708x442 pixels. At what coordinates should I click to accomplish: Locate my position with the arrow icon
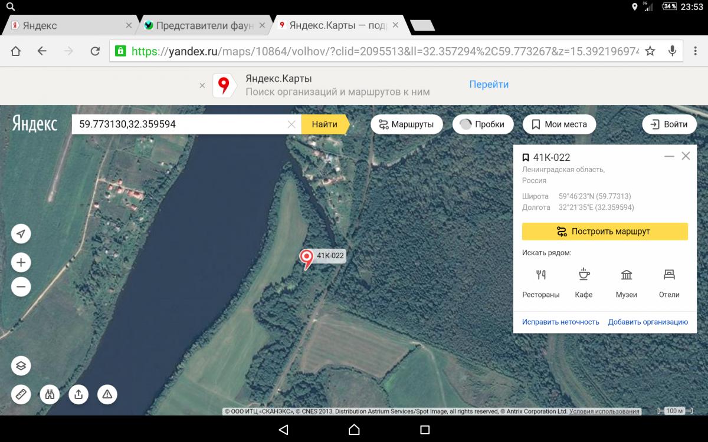(21, 234)
